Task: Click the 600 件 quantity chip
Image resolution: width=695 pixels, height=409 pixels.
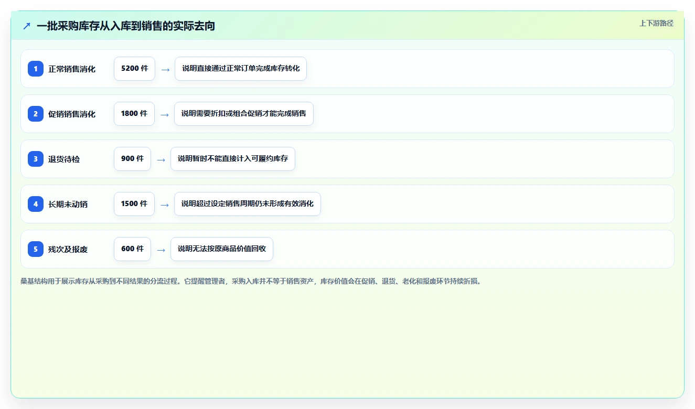Action: (132, 249)
